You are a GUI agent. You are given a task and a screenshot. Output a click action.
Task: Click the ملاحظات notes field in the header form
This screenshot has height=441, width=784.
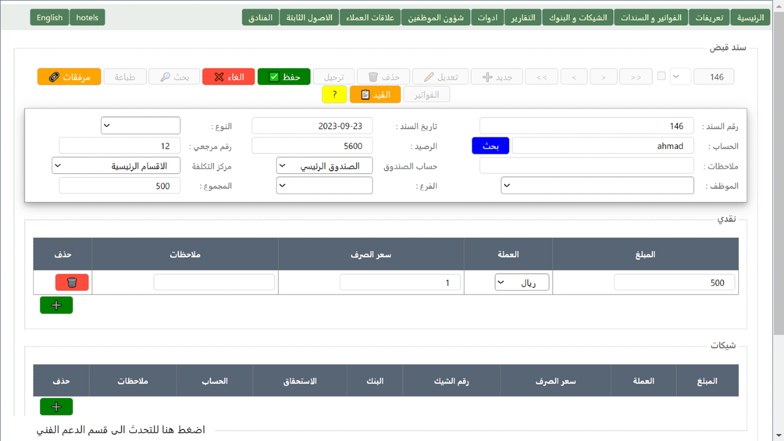tap(586, 166)
